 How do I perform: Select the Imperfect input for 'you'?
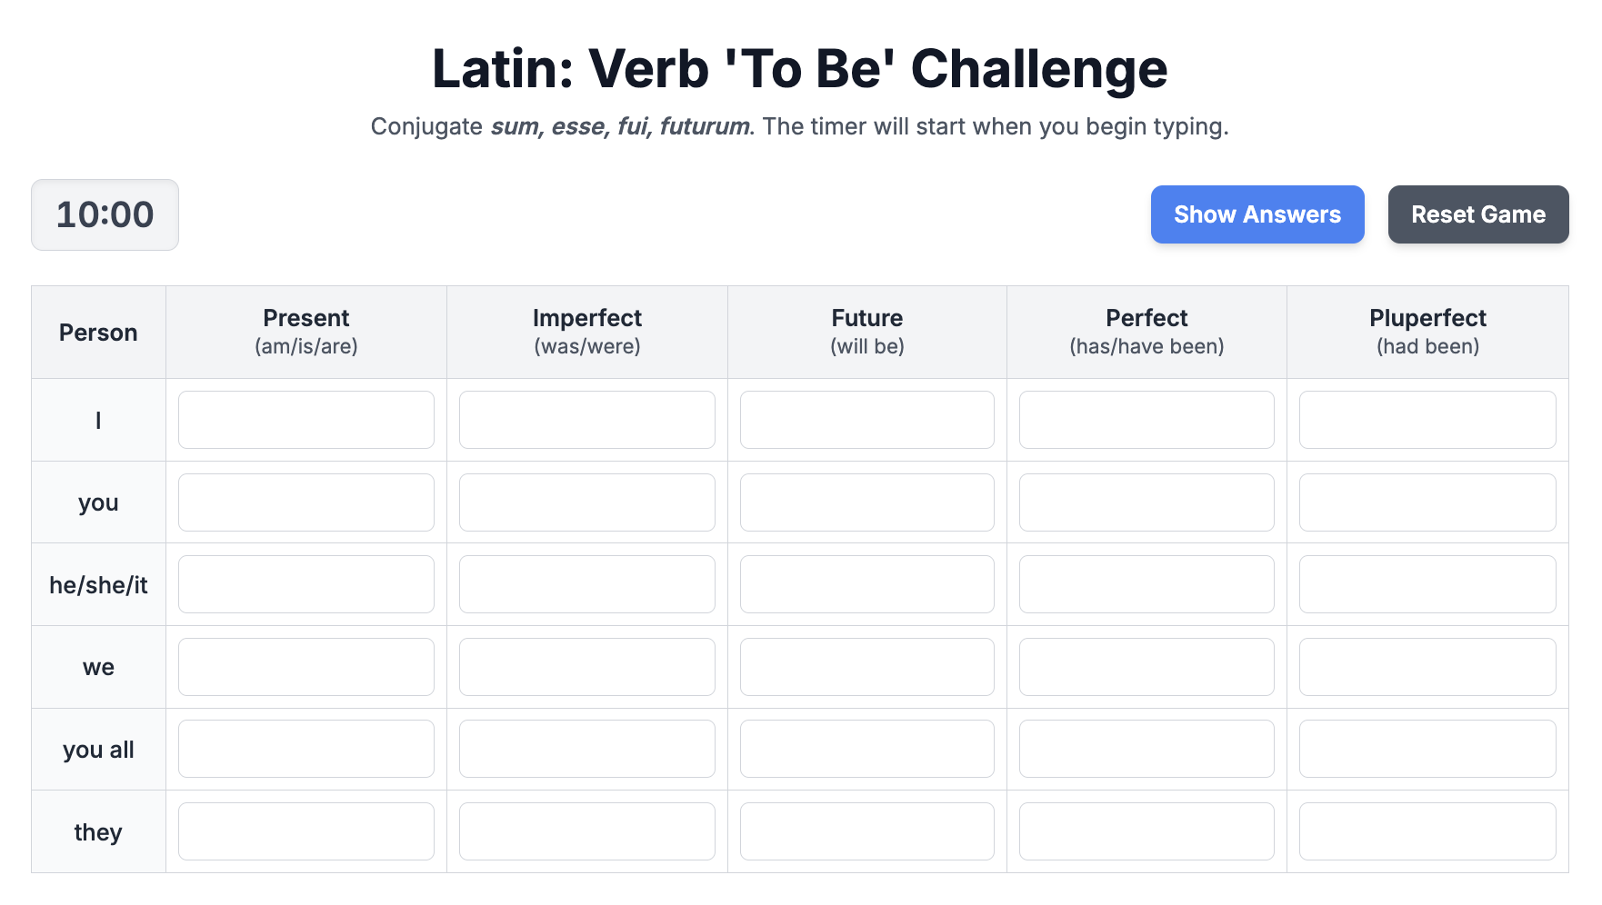(586, 502)
